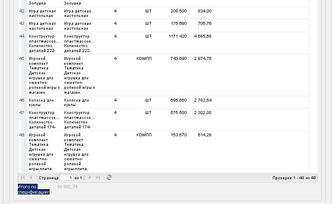Go to first page in pager
The height and width of the screenshot is (204, 332).
coord(23,177)
